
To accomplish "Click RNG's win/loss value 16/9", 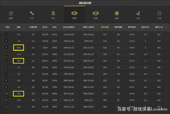I will tap(45, 48).
